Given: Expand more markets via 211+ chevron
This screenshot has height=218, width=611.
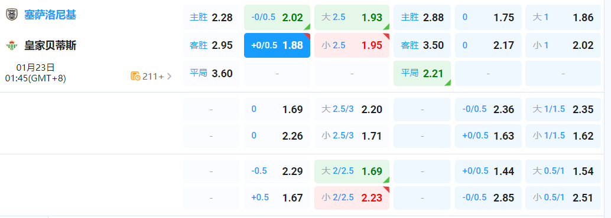Looking at the screenshot, I should pos(169,76).
